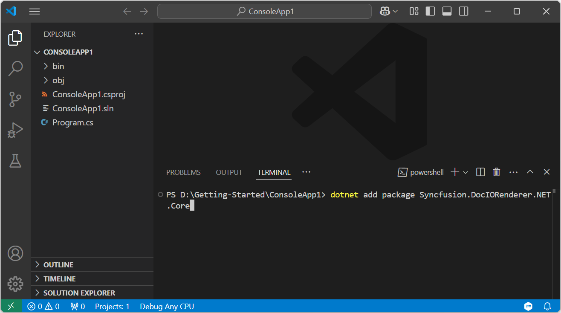Click the ConsoleApp1 command center search box
Viewport: 561px width, 313px height.
(264, 12)
